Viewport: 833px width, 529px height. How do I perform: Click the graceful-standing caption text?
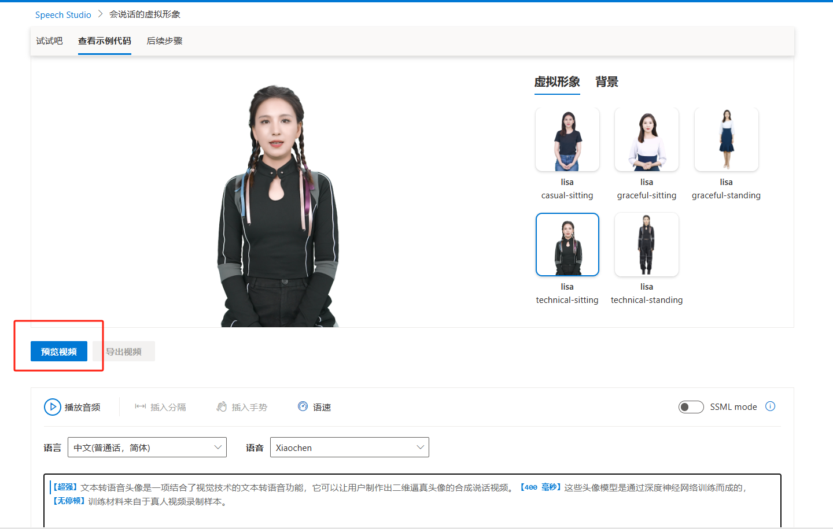point(727,195)
